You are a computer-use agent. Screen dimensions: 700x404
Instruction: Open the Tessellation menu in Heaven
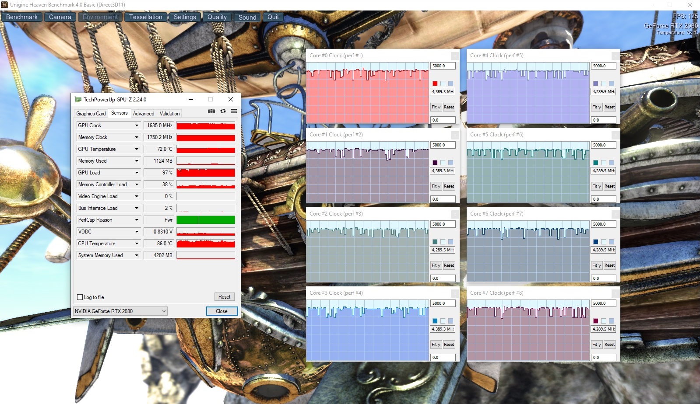145,17
